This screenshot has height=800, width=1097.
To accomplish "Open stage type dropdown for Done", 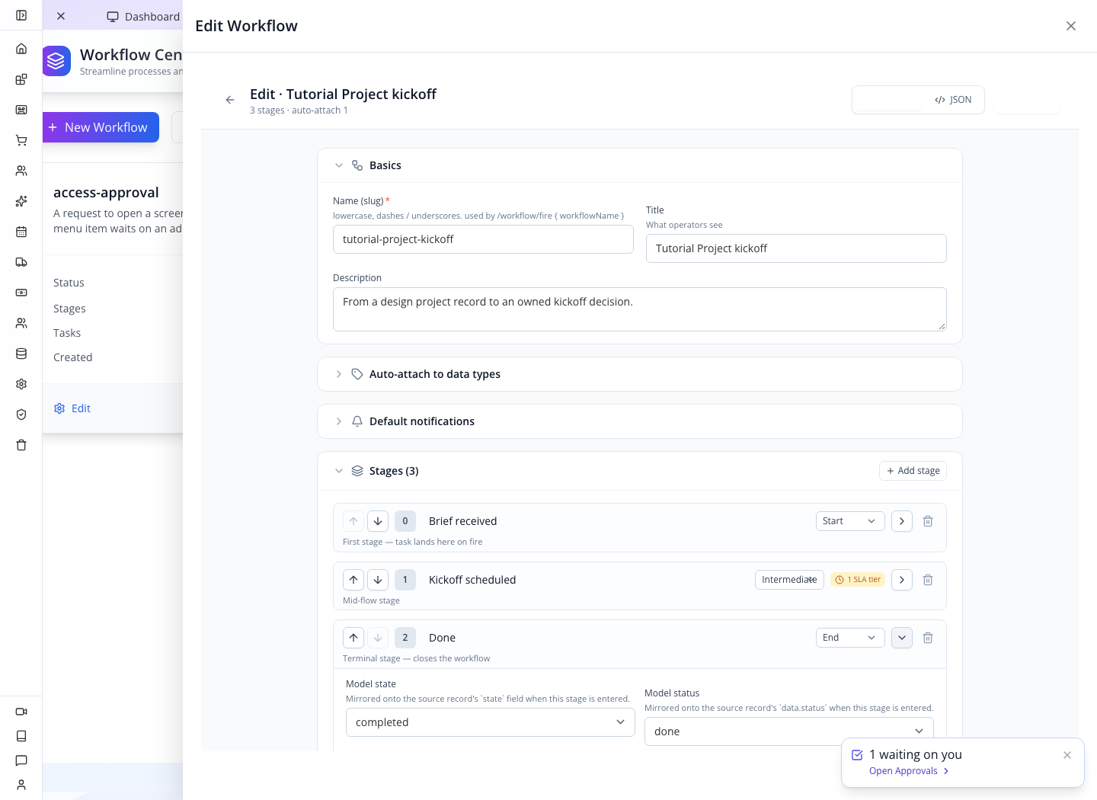I will (850, 638).
